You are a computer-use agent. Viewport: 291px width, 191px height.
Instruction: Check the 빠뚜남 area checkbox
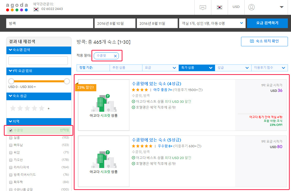coord(11,145)
